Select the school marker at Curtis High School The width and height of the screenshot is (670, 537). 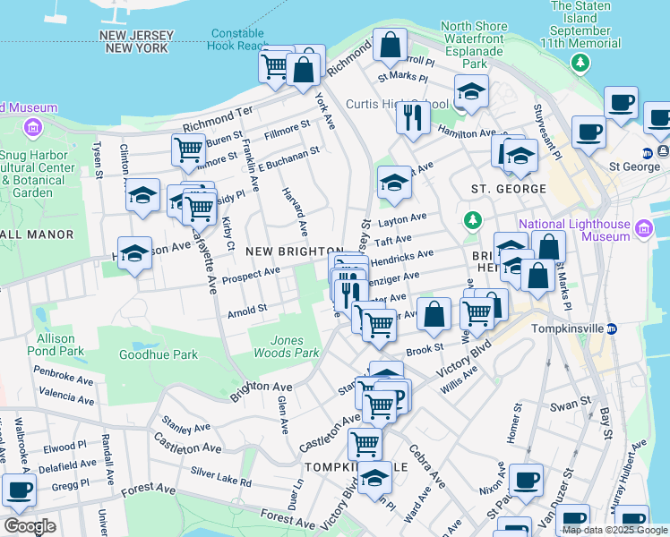(x=471, y=92)
